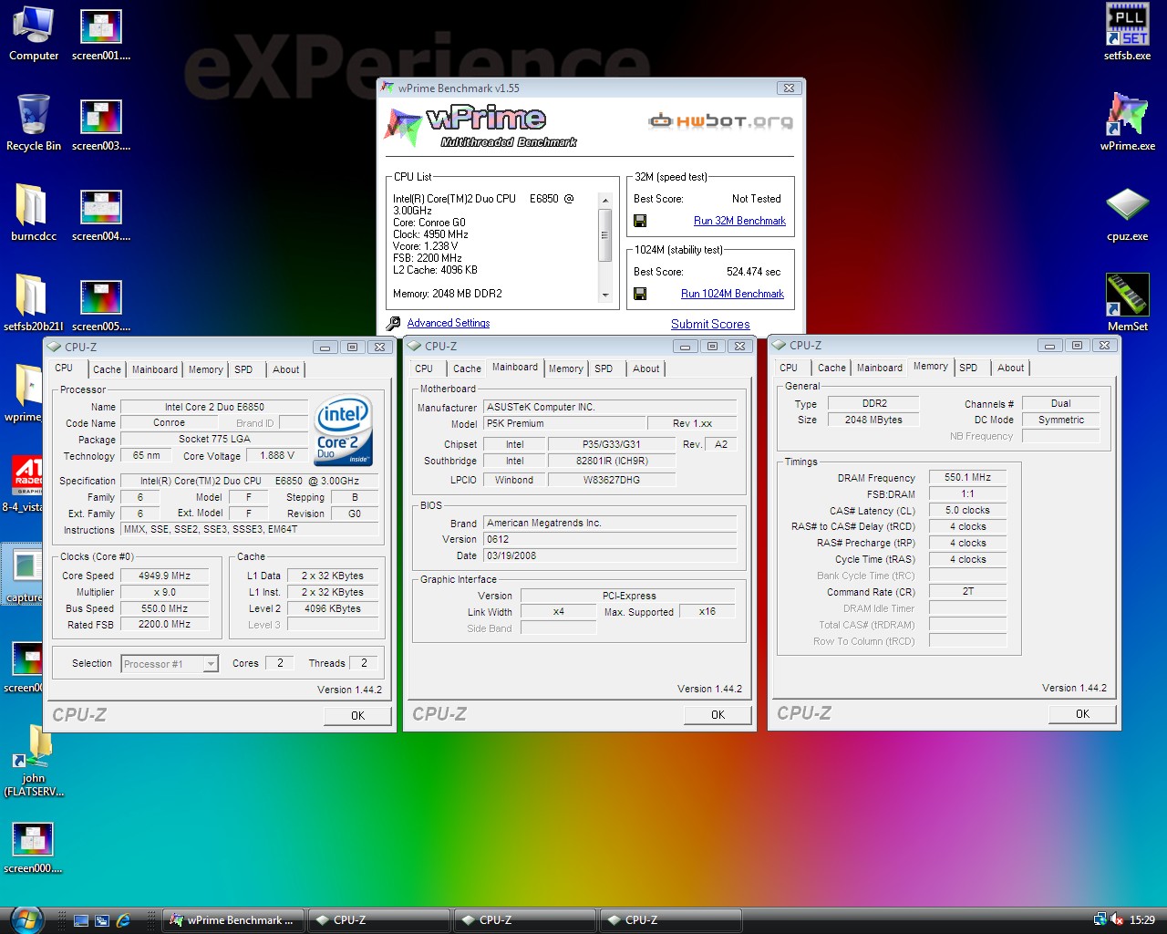Viewport: 1167px width, 934px height.
Task: Click the DRAM Frequency 550.1 MHz field
Action: (x=967, y=477)
